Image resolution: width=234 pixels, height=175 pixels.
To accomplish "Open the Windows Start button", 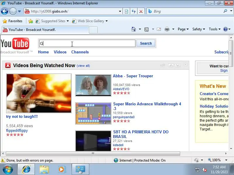I will click(8, 169).
